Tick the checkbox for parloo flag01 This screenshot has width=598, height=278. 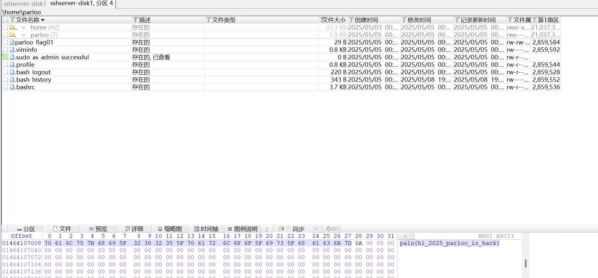(x=6, y=42)
